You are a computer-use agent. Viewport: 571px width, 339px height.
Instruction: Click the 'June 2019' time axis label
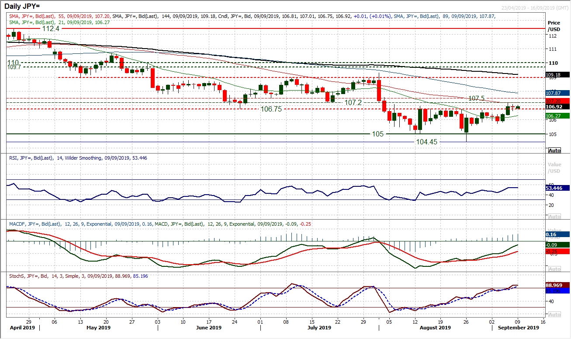[209, 327]
